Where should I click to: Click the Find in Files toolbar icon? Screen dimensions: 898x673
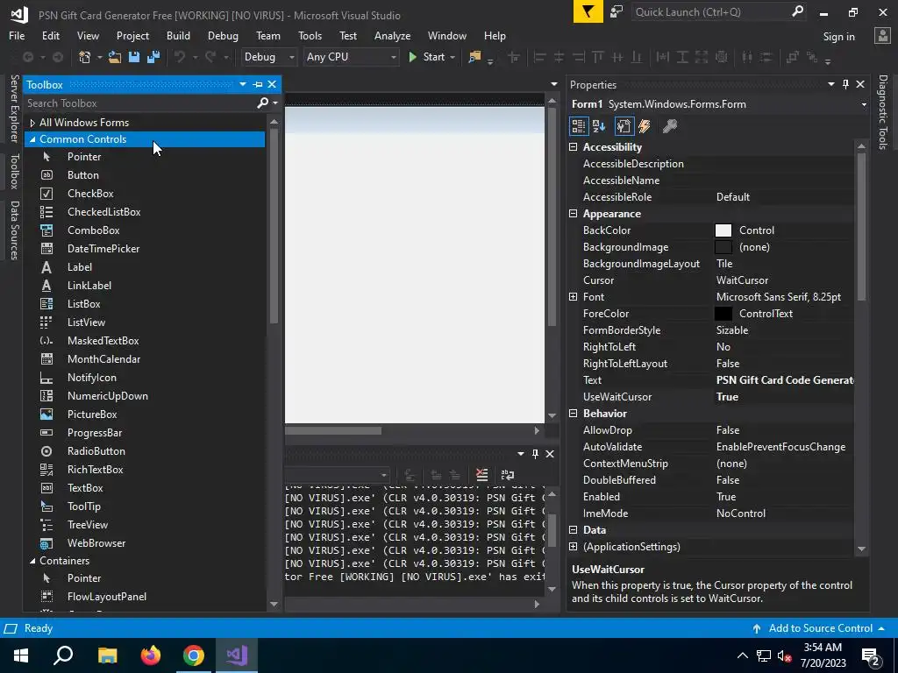click(x=474, y=57)
